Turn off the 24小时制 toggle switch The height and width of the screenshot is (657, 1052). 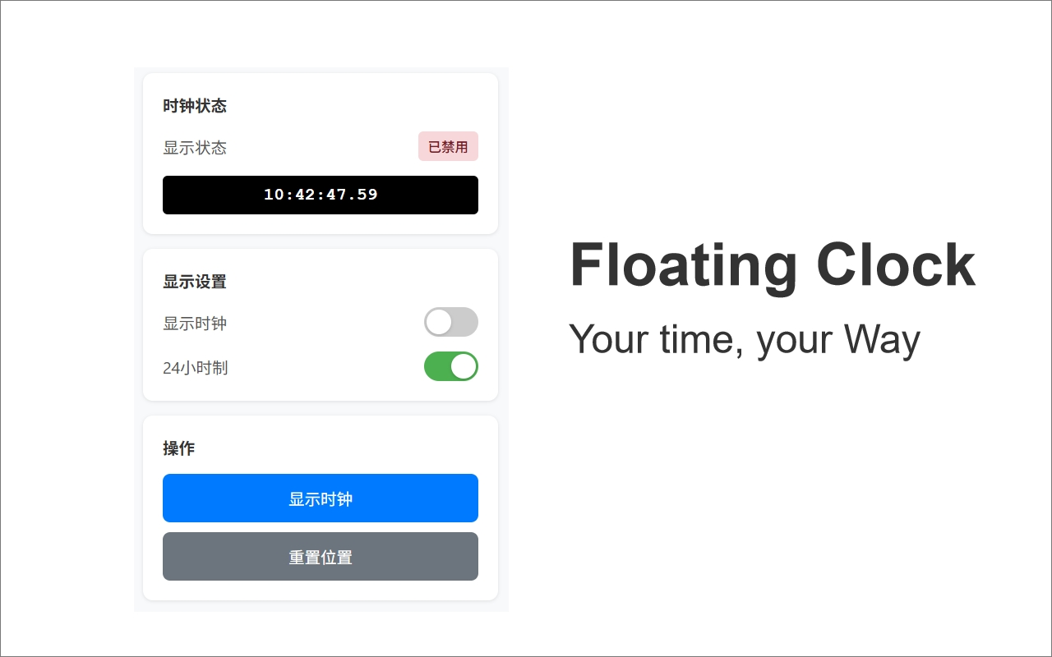pyautogui.click(x=450, y=366)
